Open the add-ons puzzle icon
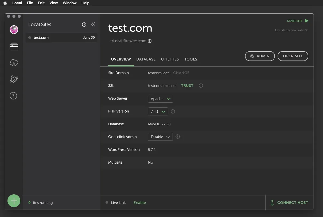Viewport: 323px width, 217px height. [x=14, y=79]
